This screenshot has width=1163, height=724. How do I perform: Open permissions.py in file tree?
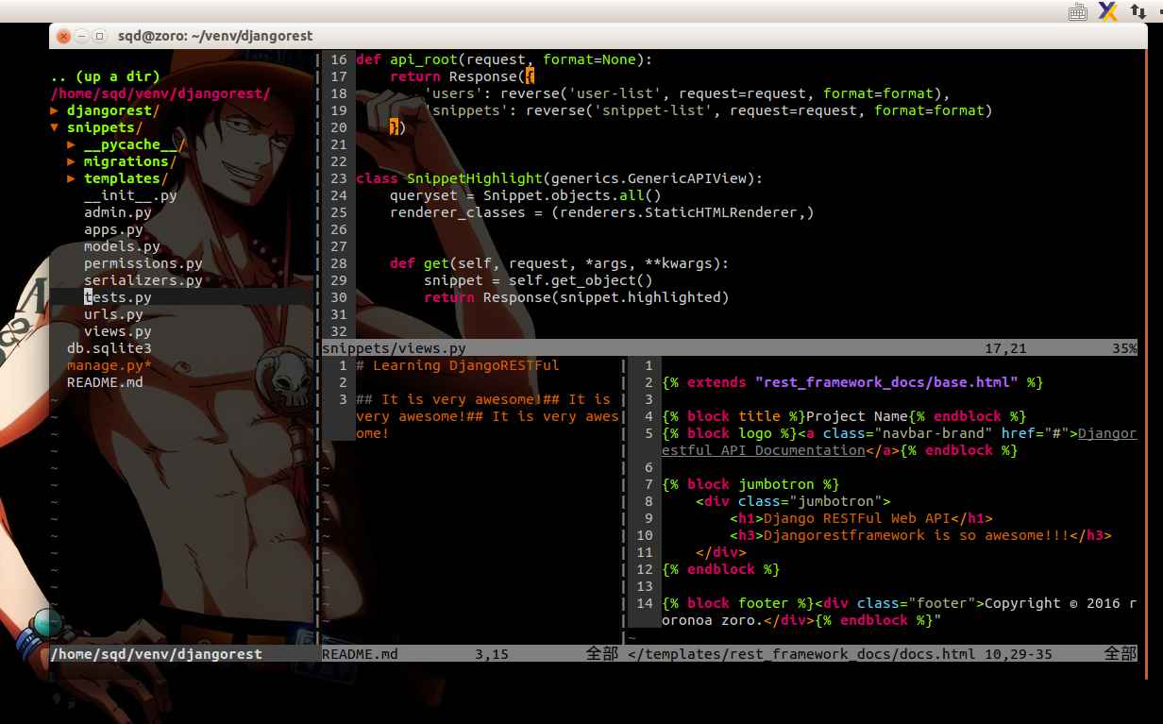[x=143, y=263]
